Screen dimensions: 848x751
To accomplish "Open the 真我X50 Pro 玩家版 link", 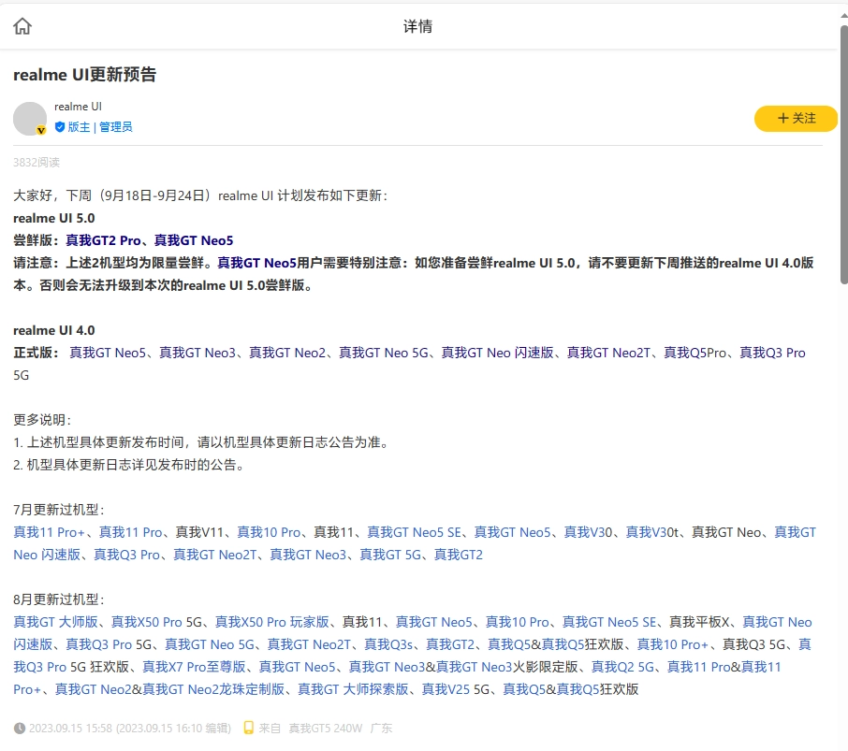I will pyautogui.click(x=271, y=622).
